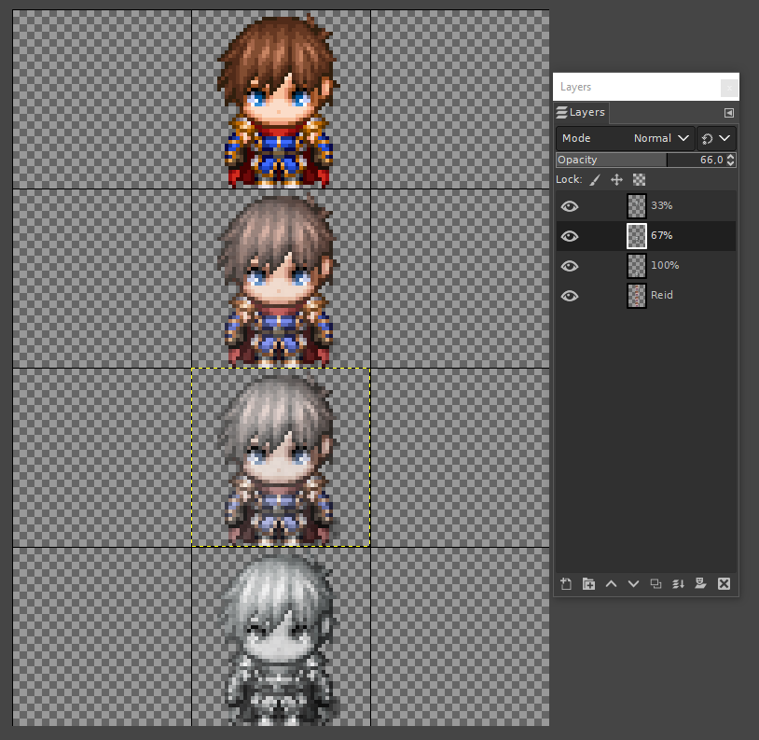Toggle visibility of the 100% layer
The width and height of the screenshot is (759, 740).
[x=569, y=265]
